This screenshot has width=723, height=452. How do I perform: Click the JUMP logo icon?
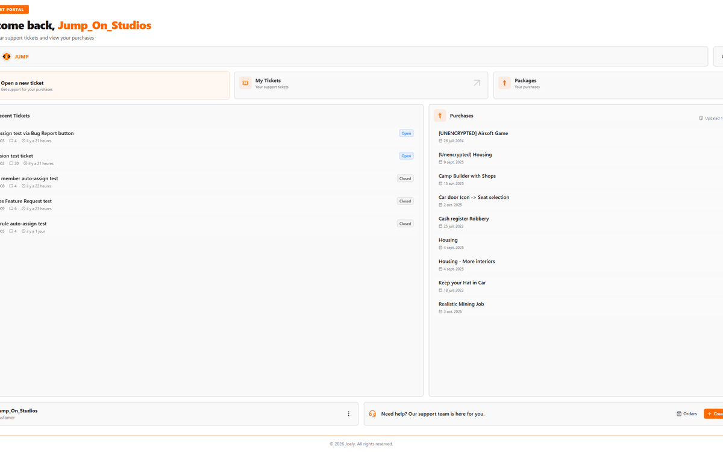(x=6, y=57)
